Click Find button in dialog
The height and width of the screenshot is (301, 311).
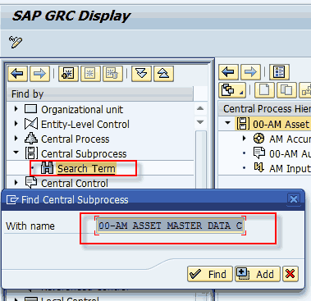point(210,274)
